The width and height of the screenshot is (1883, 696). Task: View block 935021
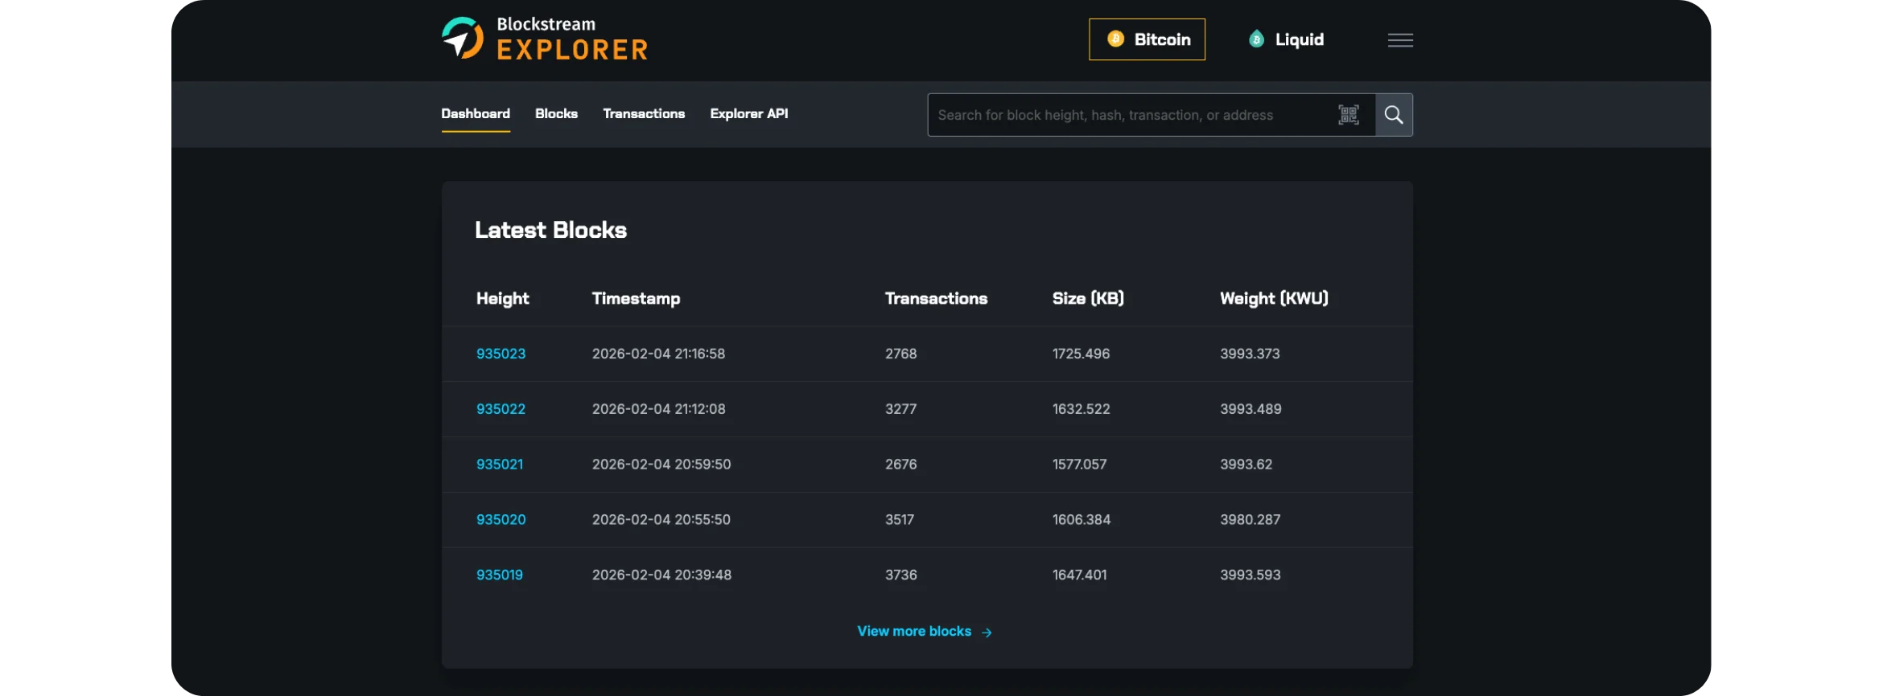point(500,465)
